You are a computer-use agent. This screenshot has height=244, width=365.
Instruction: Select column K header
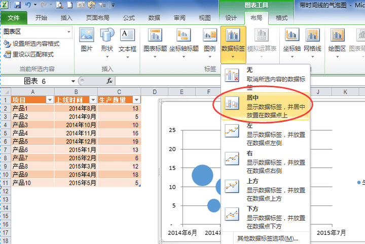coord(345,92)
